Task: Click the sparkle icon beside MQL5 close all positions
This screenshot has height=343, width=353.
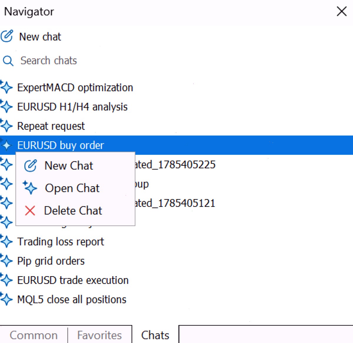Action: 6,299
